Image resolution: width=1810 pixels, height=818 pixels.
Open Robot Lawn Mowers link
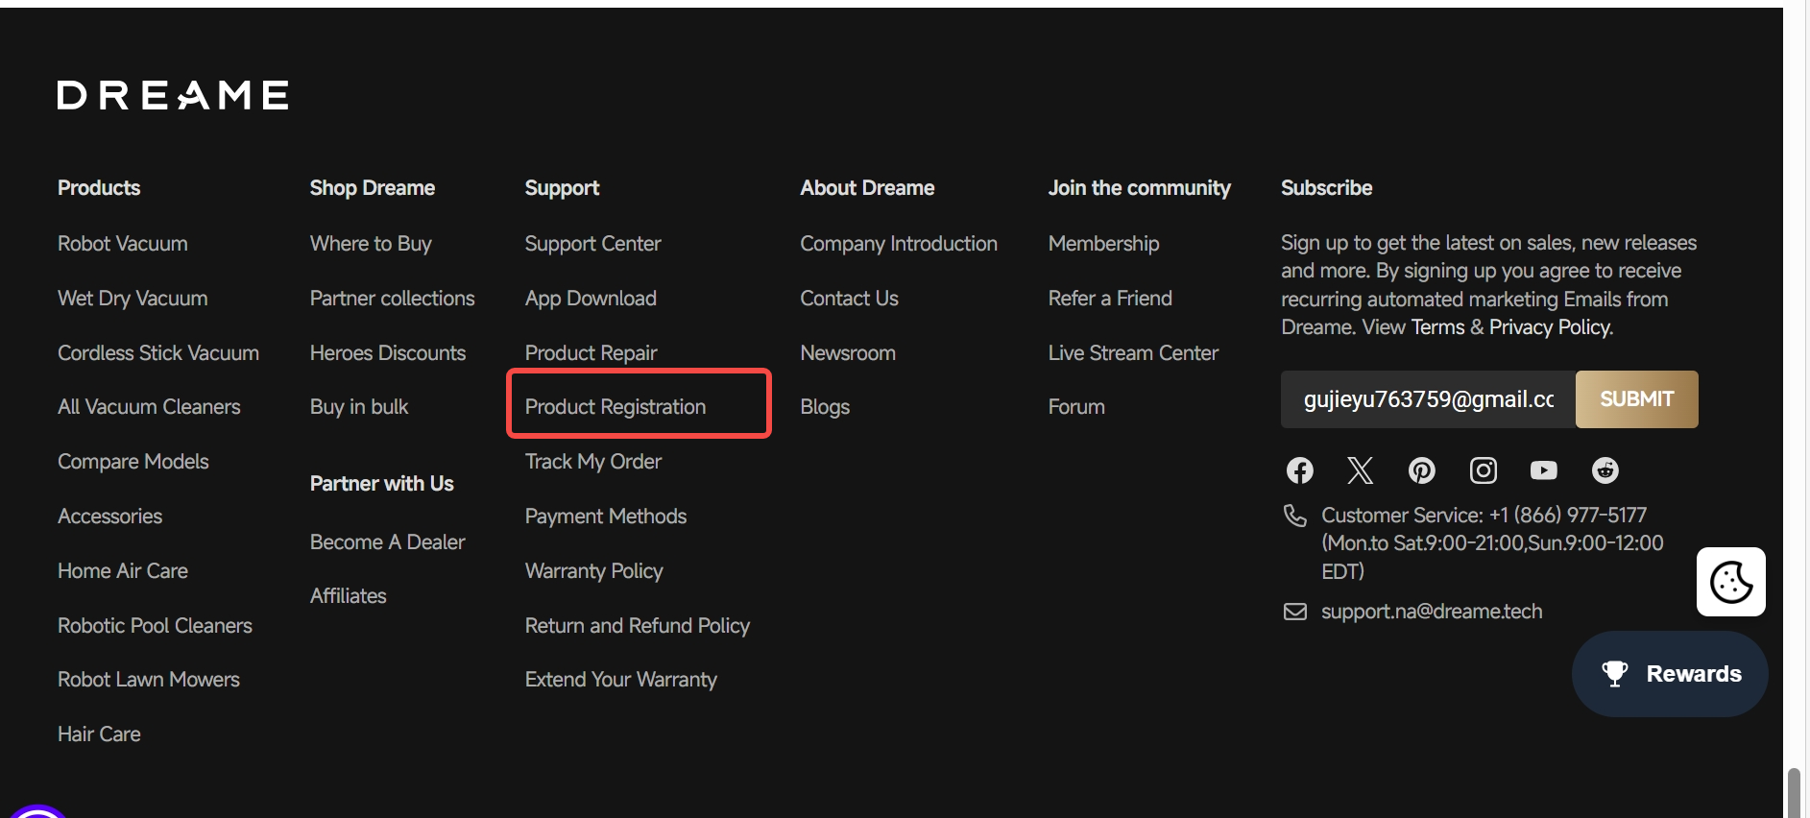click(149, 680)
